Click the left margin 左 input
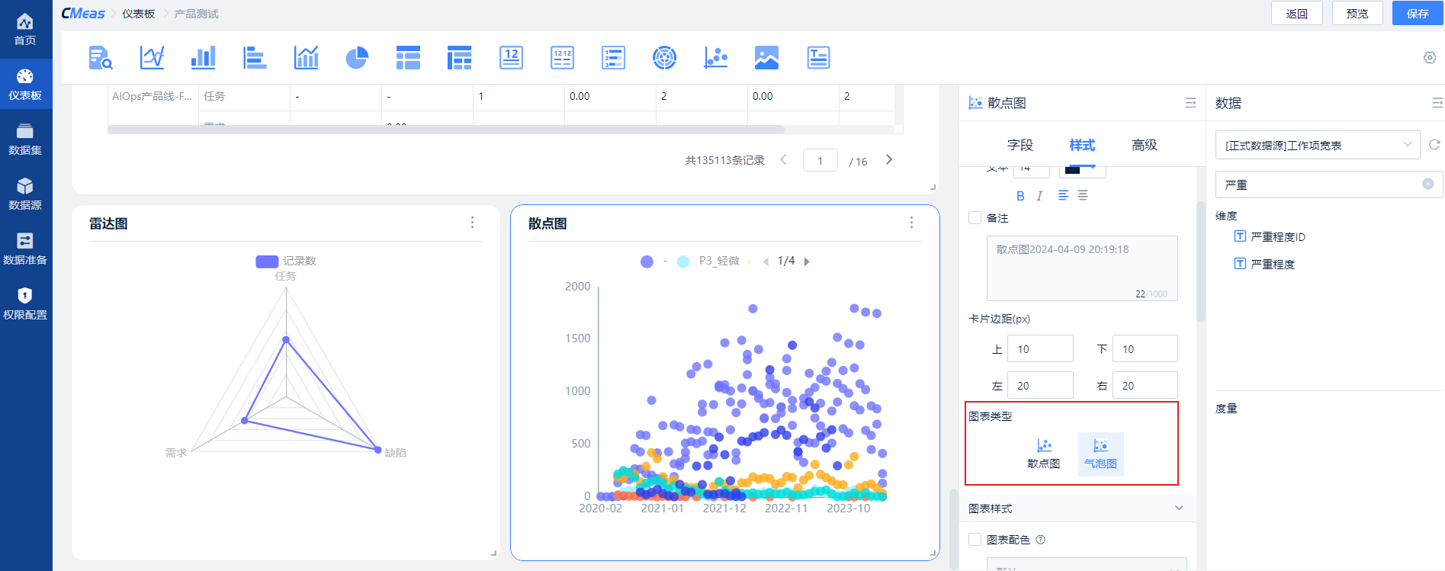The image size is (1445, 571). (1040, 385)
